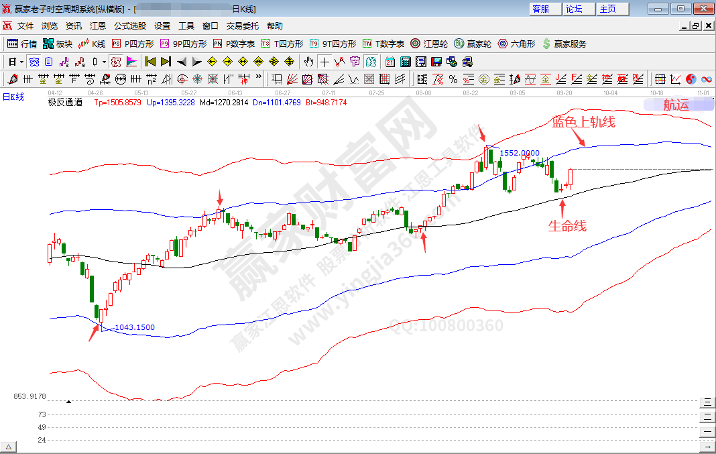The height and width of the screenshot is (454, 716).
Task: Open the calculator tool icon
Action: point(406,62)
